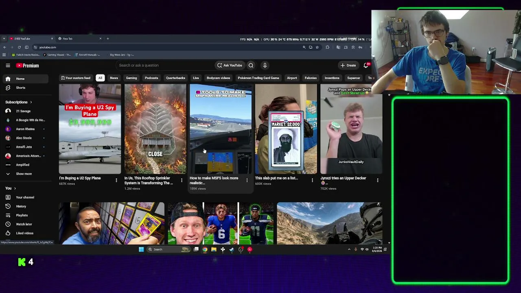Expand the You section chevron
Image resolution: width=521 pixels, height=293 pixels.
click(x=15, y=188)
